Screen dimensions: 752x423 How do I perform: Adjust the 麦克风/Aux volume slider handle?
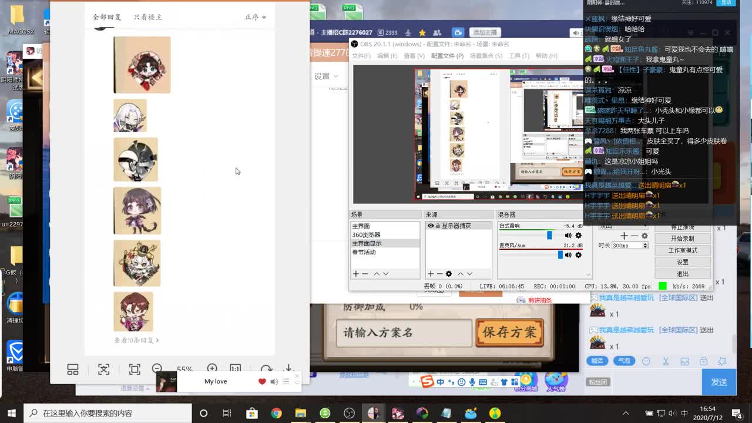coord(560,255)
